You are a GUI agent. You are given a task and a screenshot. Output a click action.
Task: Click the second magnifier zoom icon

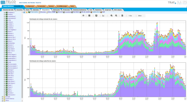[116, 15]
